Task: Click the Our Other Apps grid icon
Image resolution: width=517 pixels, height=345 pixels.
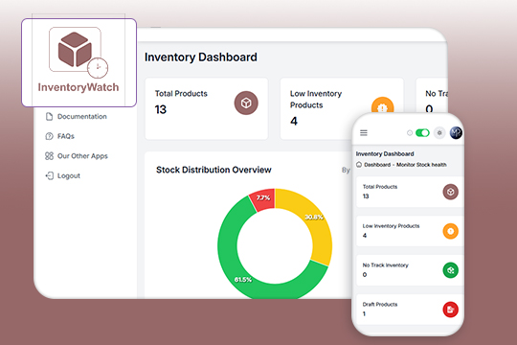Action: [49, 156]
